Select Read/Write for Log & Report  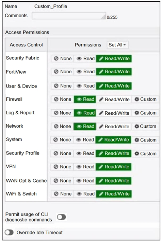114,113
